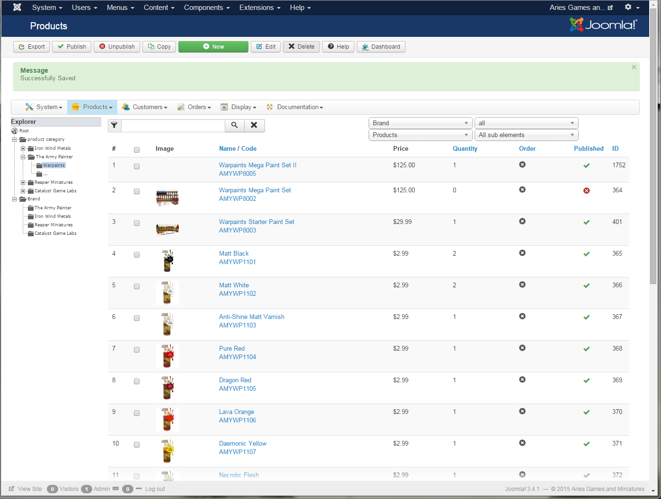
Task: Open the Components menu
Action: click(207, 8)
